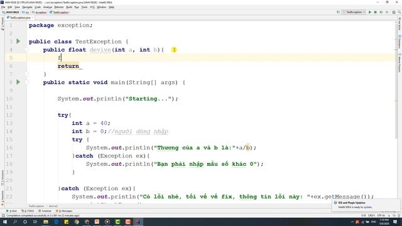This screenshot has height=226, width=402.
Task: Click the update link in IDE notification
Action: click(367, 207)
